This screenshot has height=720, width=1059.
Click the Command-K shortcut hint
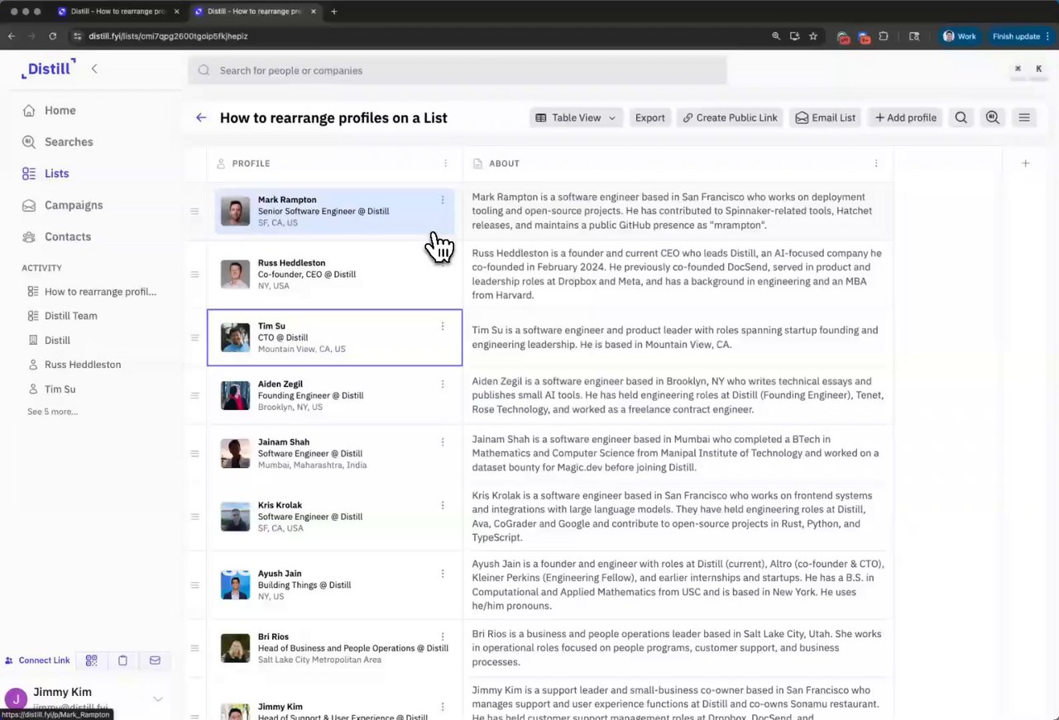[x=1028, y=69]
